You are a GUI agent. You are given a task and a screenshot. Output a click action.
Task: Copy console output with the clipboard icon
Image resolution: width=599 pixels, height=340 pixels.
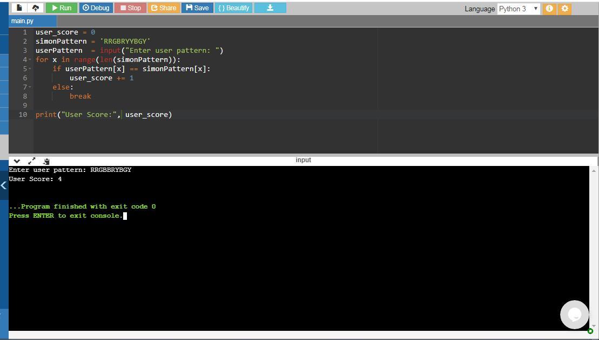pos(46,161)
